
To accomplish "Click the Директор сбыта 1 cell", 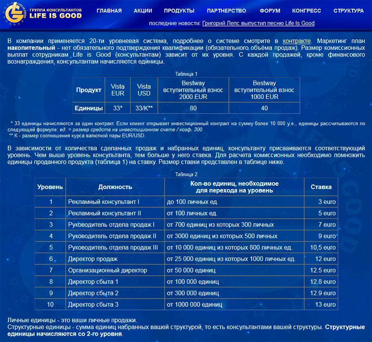I will click(x=115, y=282).
